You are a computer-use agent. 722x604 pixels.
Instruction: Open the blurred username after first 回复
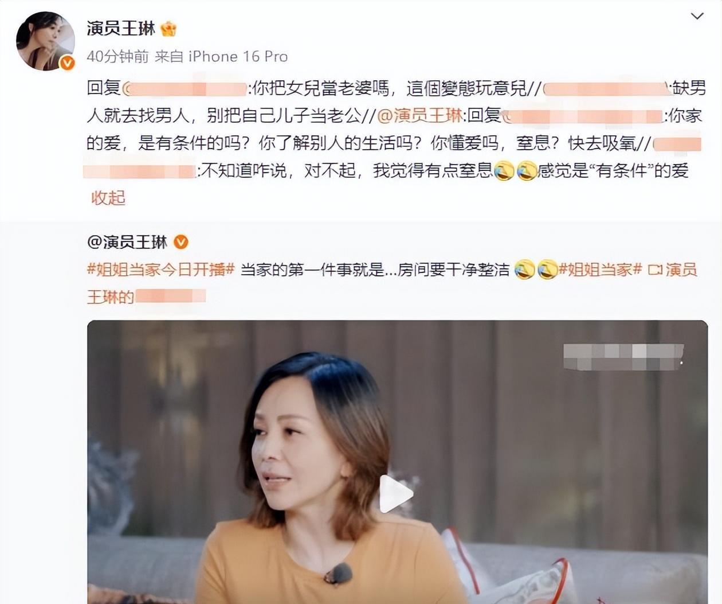pos(185,88)
